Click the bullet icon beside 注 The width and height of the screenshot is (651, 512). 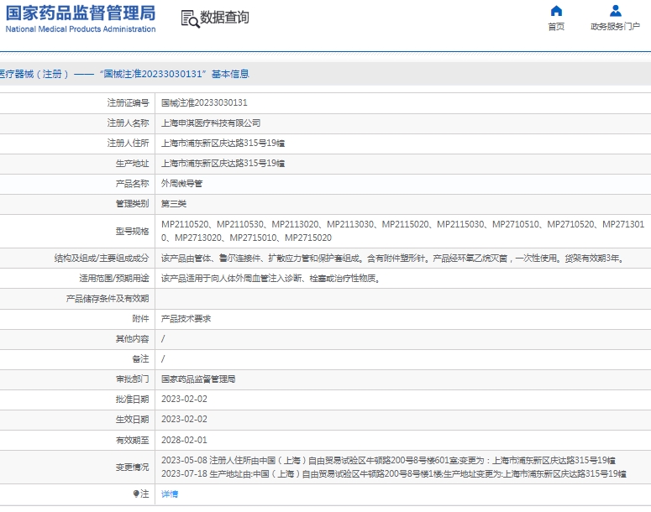click(136, 494)
